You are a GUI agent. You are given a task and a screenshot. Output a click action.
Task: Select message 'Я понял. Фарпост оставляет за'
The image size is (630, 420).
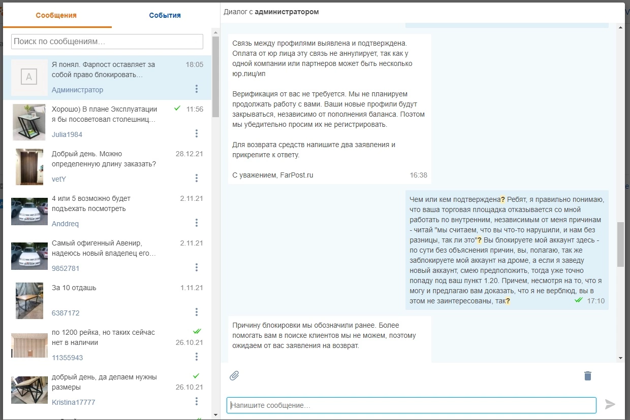tap(104, 64)
